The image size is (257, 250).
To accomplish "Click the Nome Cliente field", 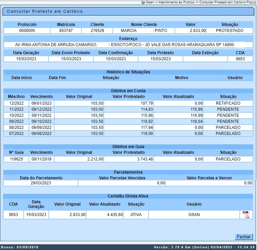I will click(144, 31).
